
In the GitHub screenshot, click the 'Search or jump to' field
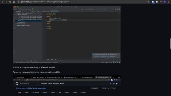point(29,83)
